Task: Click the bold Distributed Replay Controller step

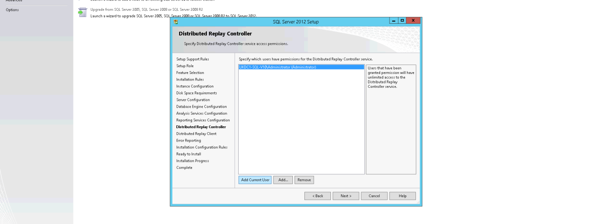Action: click(x=201, y=127)
